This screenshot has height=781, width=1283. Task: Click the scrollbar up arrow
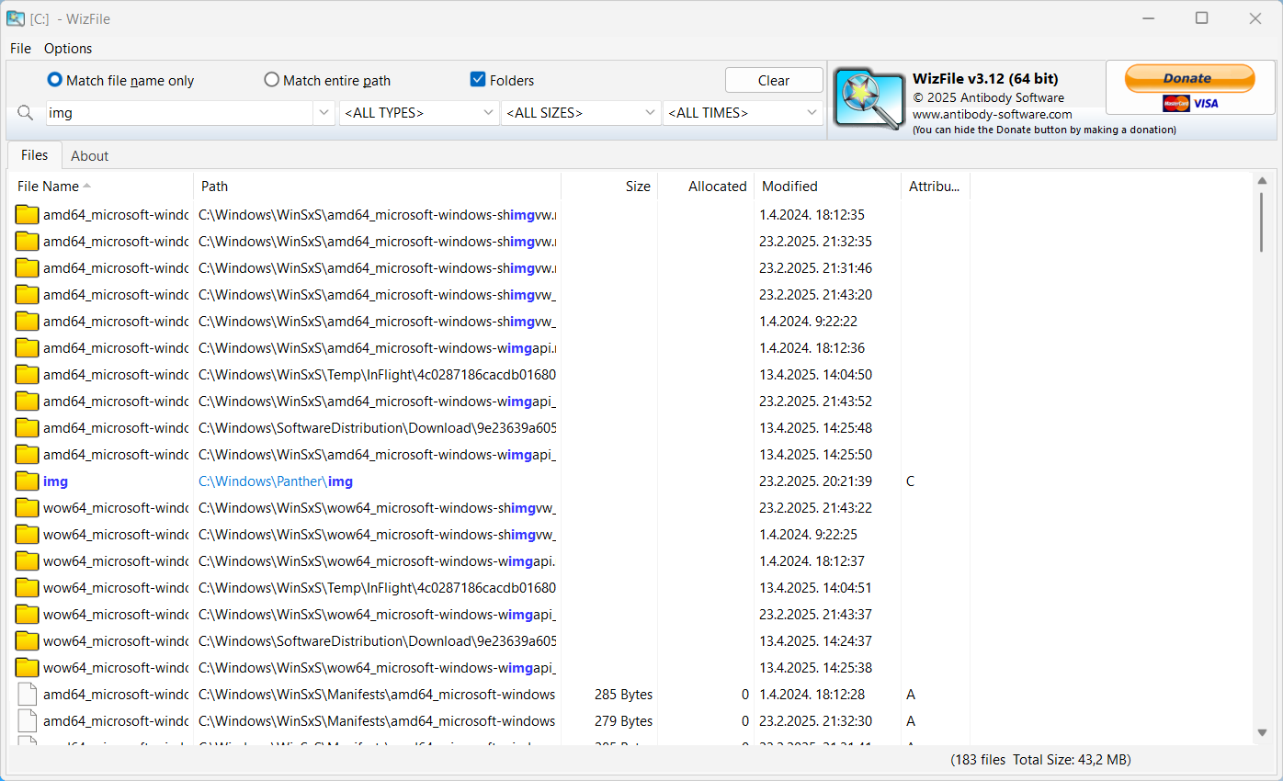1263,181
